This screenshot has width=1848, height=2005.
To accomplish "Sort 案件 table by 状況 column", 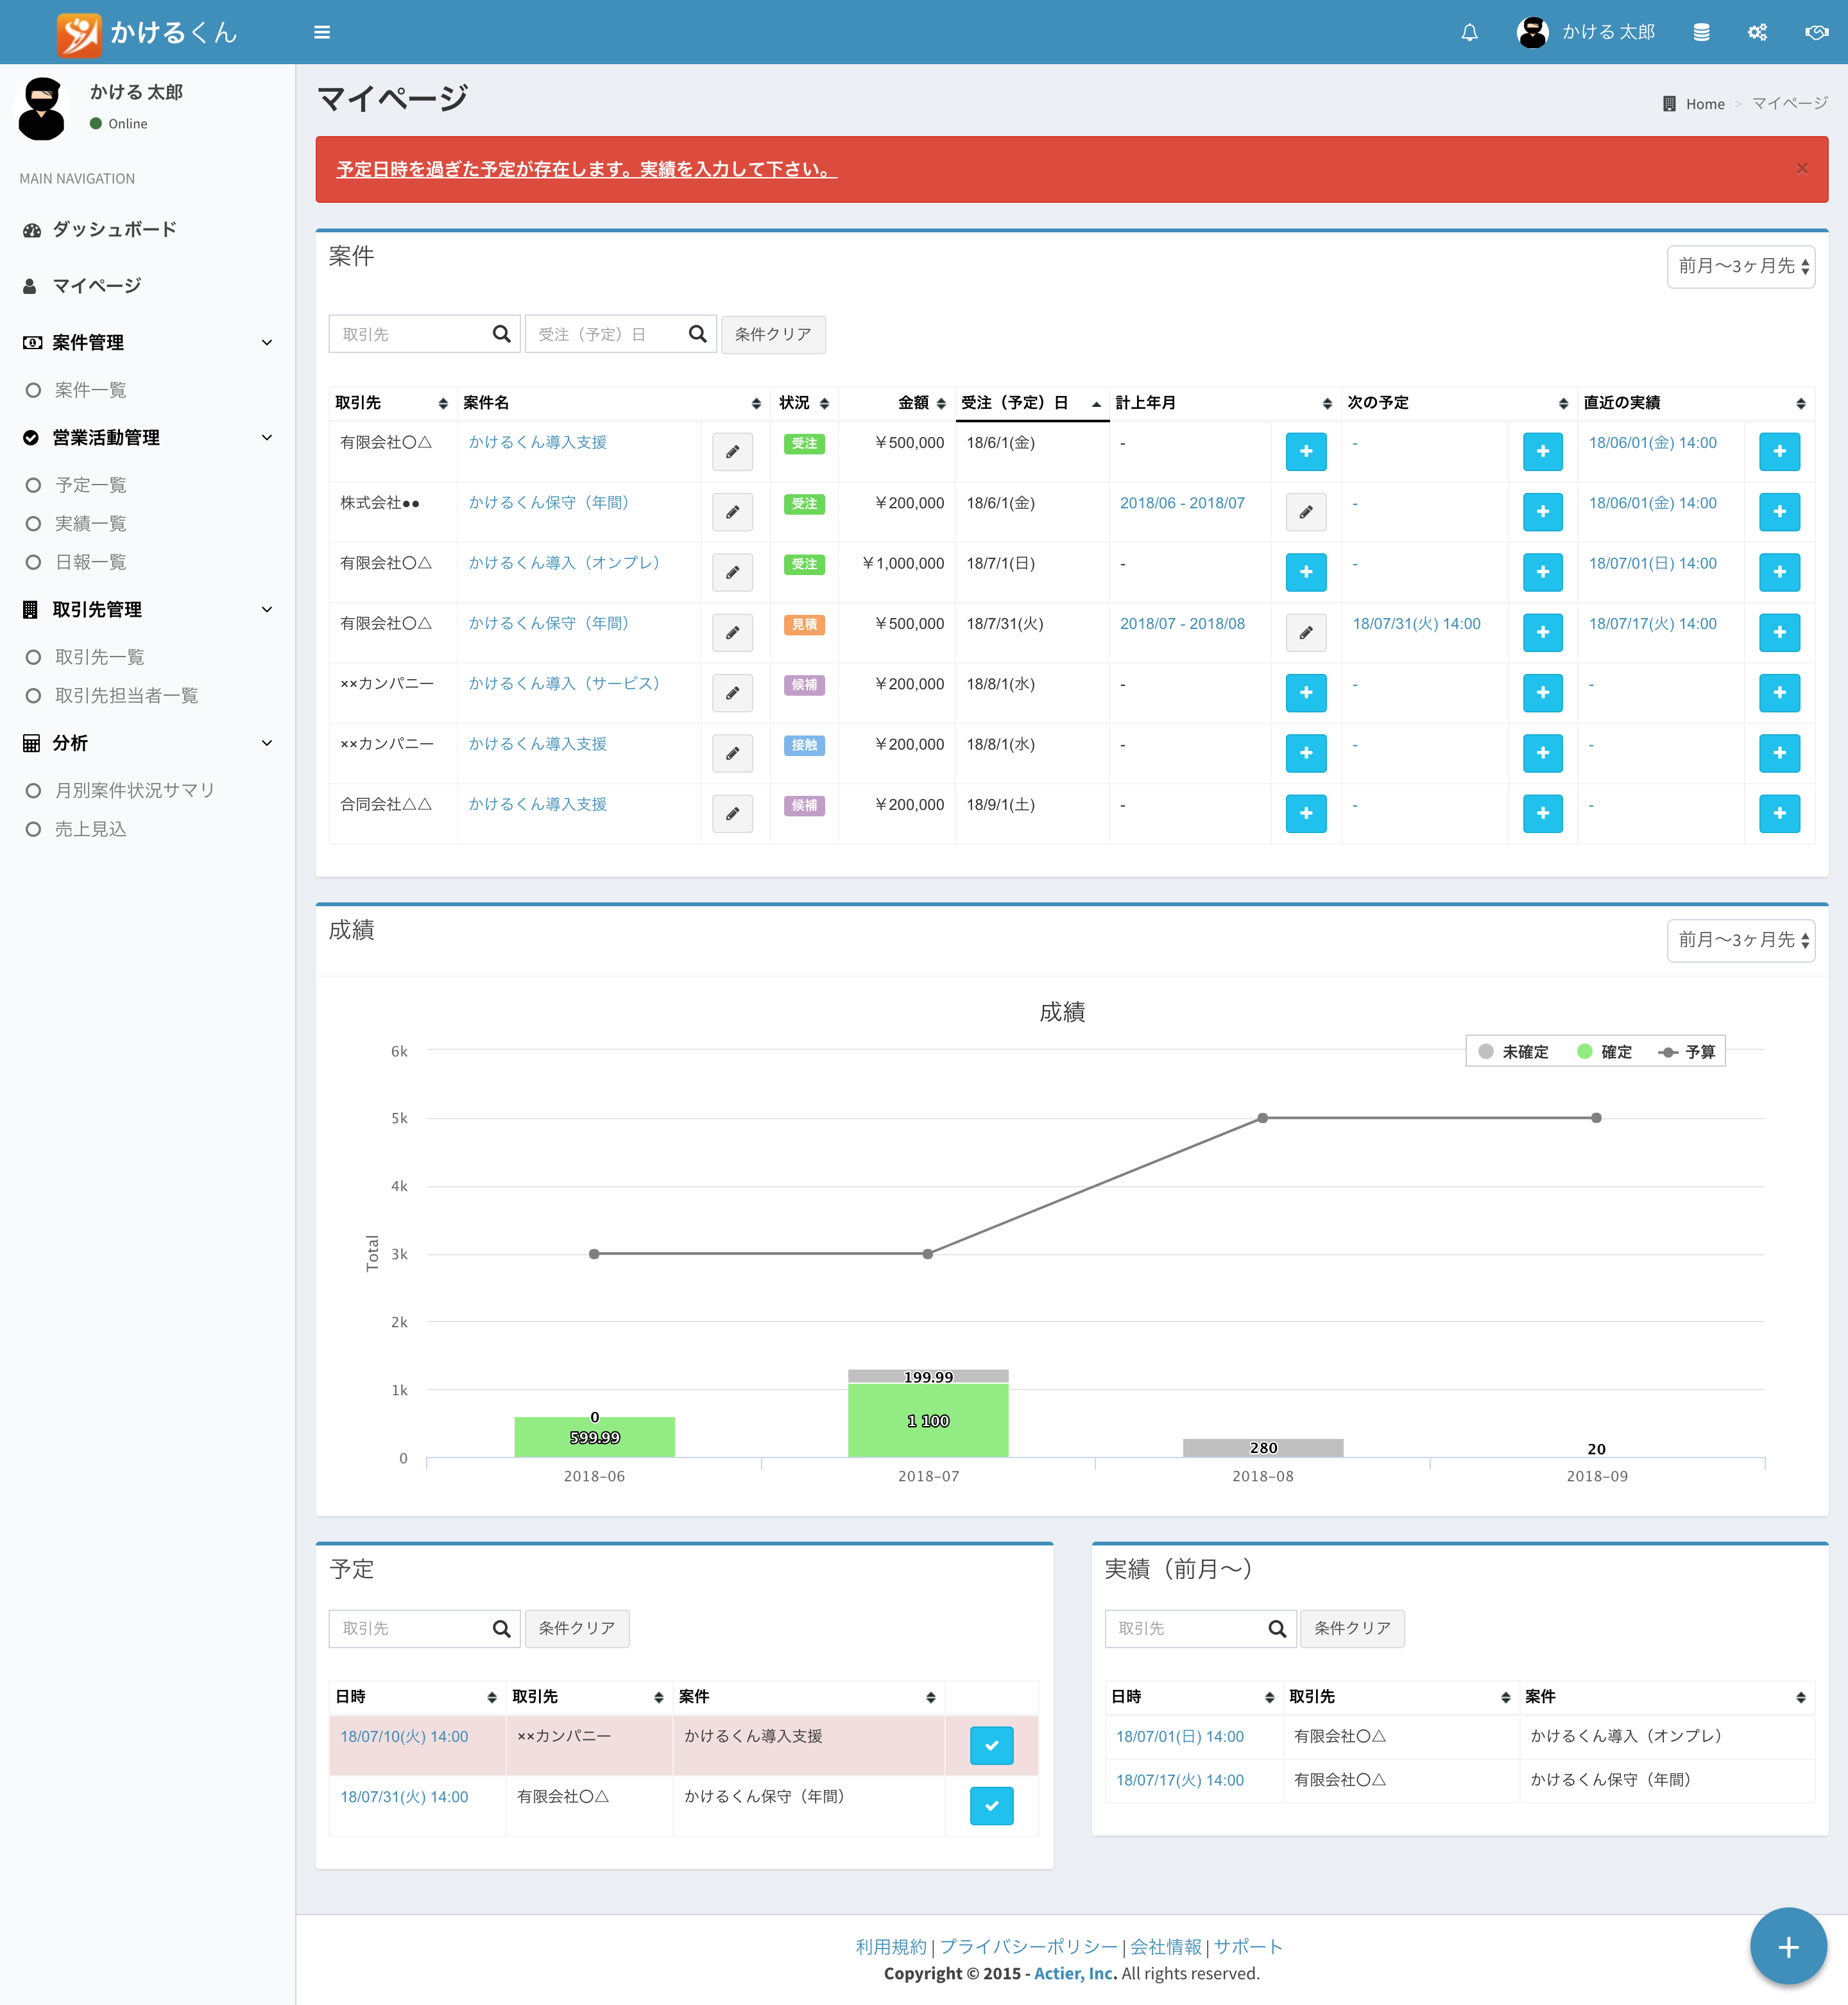I will [x=804, y=403].
